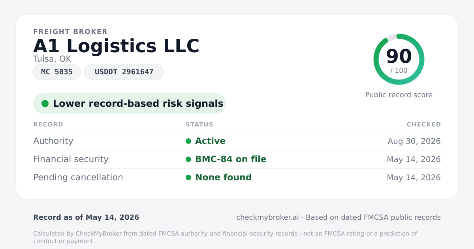
Task: Select the Authority record row label
Action: [53, 141]
